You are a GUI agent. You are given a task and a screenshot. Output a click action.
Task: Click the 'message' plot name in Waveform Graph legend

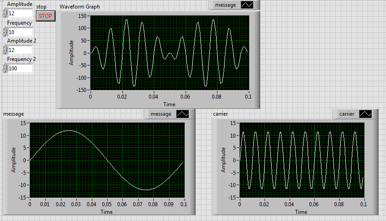tap(226, 5)
